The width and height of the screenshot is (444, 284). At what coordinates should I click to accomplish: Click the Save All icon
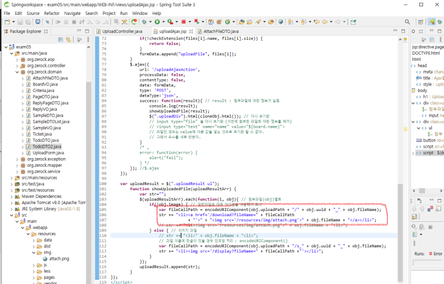point(28,22)
